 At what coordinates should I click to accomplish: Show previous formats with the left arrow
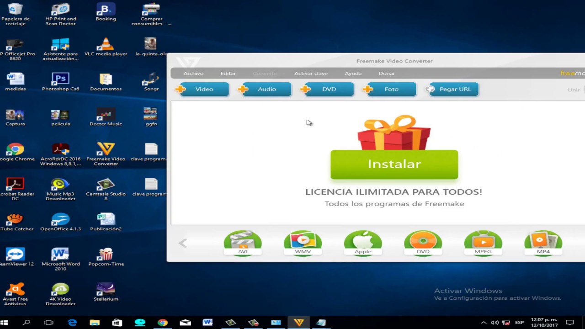point(183,243)
